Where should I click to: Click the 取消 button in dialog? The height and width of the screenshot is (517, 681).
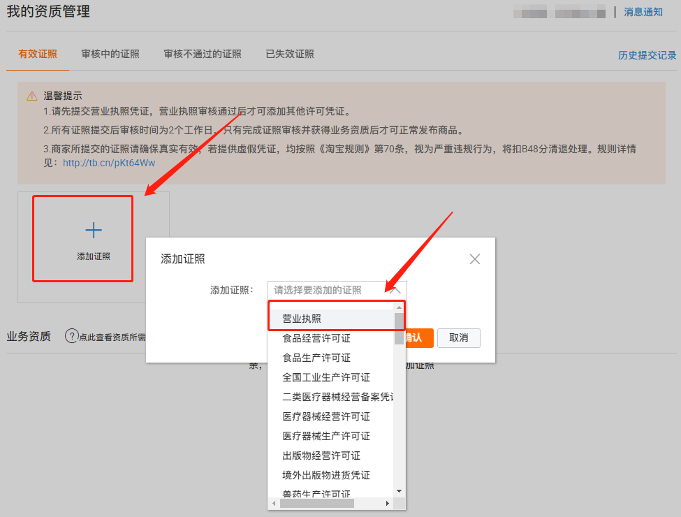click(459, 338)
